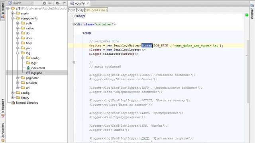
Task: Select the uri folder
Action: (27, 88)
